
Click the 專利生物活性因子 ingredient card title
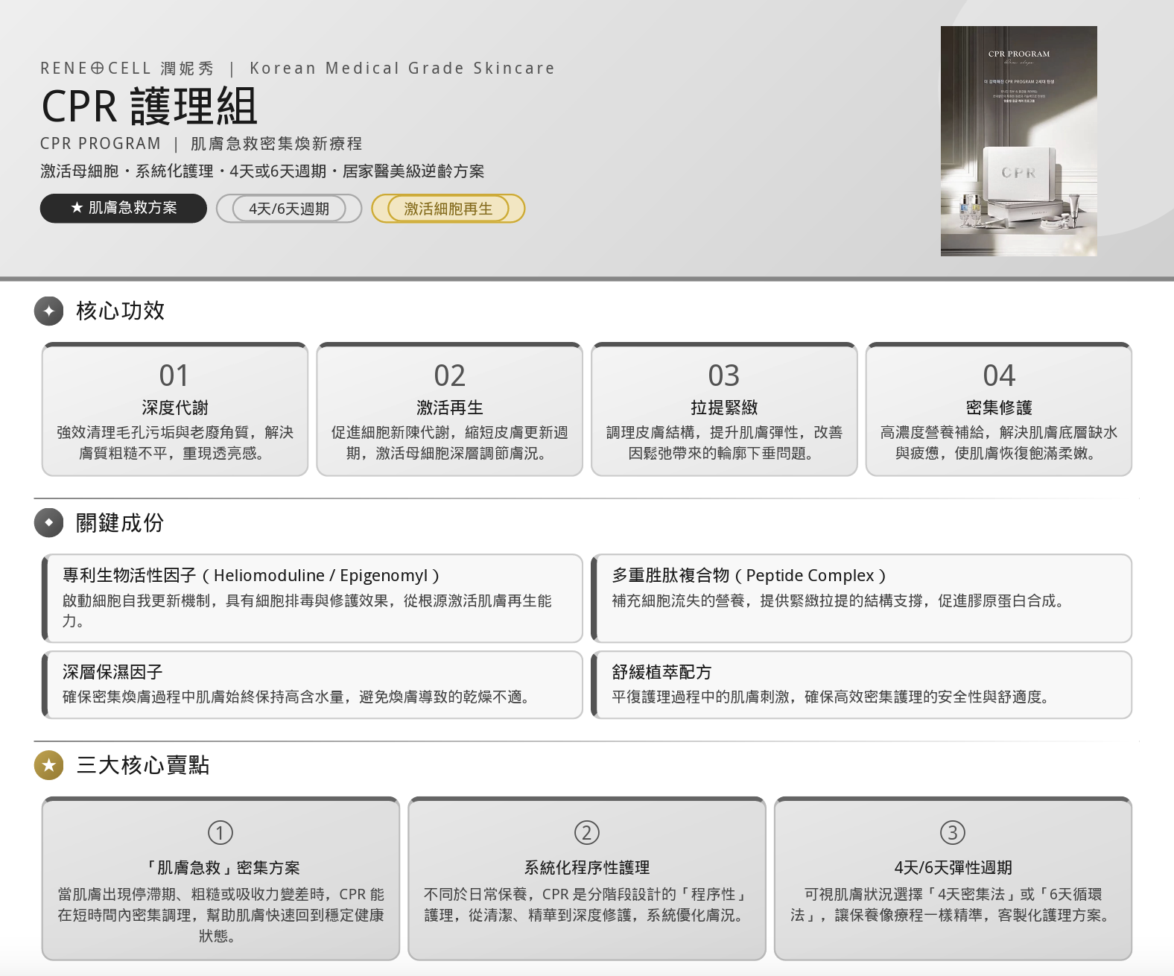click(x=252, y=575)
